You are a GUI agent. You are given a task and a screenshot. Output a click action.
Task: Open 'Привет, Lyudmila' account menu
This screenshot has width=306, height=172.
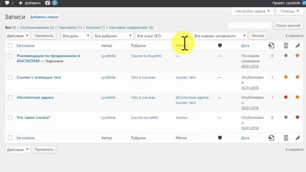286,3
